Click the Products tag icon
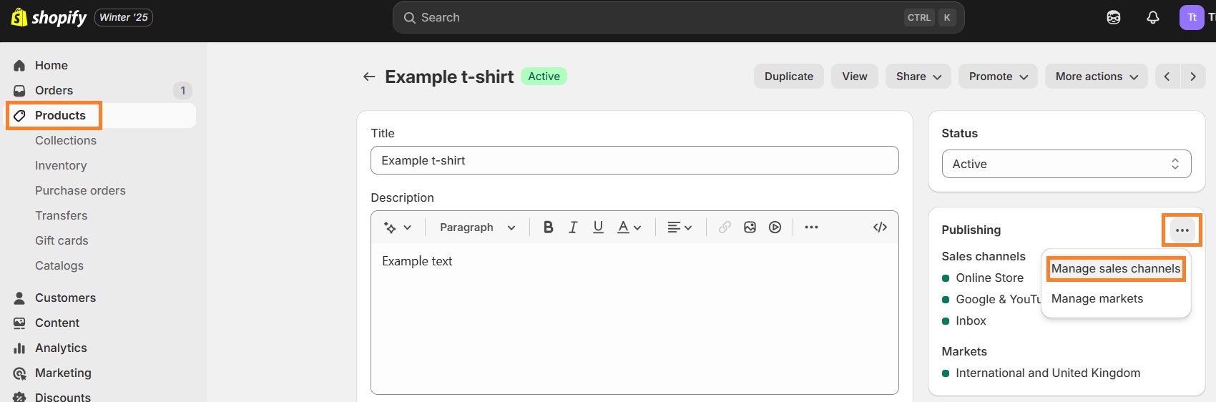Image resolution: width=1216 pixels, height=402 pixels. tap(19, 115)
